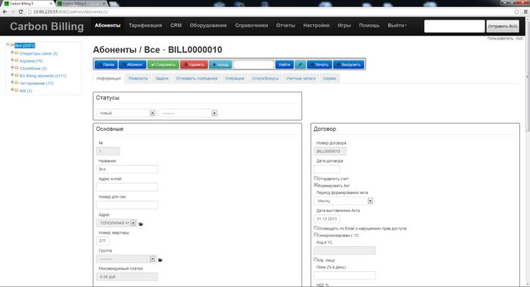Screen dimensions: 530x287
Task: Open the Группа dropdown
Action: click(x=126, y=259)
